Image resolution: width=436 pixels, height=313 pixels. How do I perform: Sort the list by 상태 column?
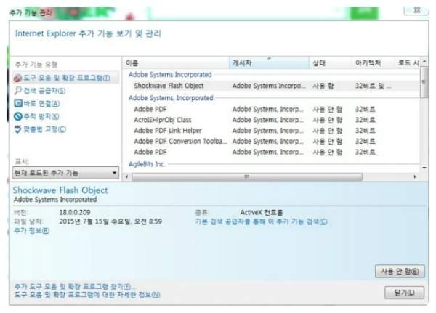tap(331, 63)
